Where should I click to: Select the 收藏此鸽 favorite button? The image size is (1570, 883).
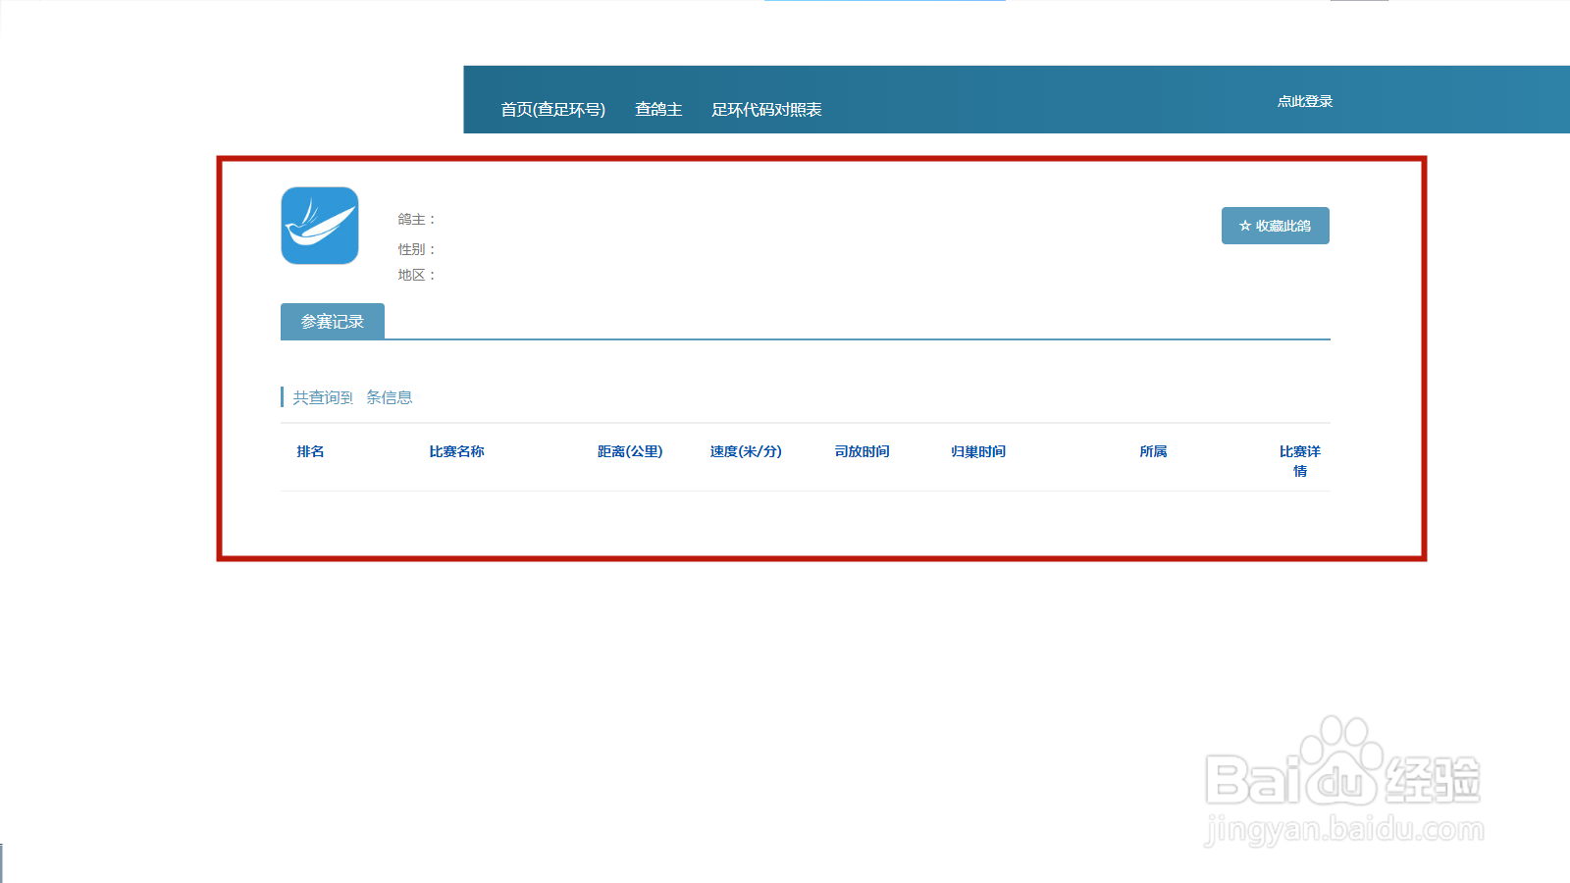point(1276,226)
